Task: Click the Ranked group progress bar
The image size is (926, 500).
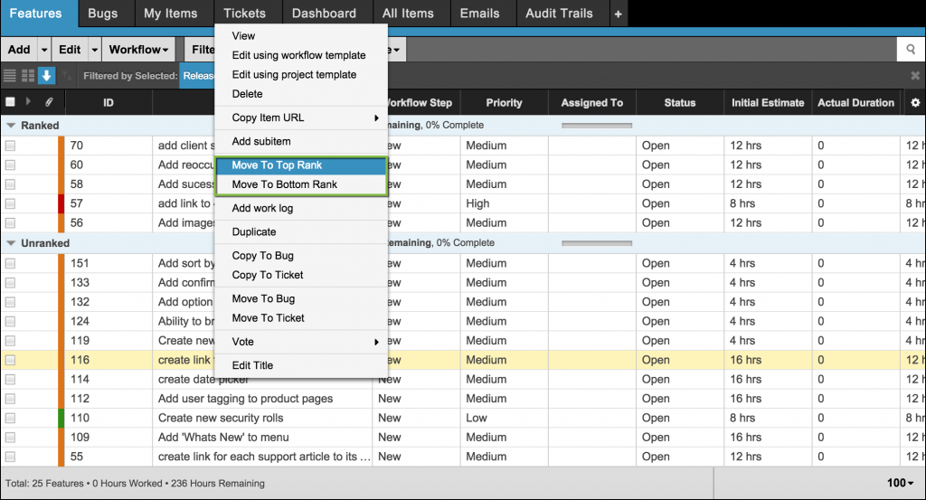Action: tap(597, 125)
